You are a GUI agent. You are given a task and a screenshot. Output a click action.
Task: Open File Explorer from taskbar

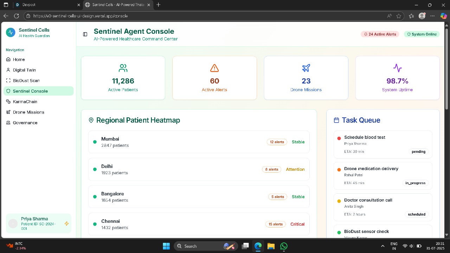(x=271, y=246)
